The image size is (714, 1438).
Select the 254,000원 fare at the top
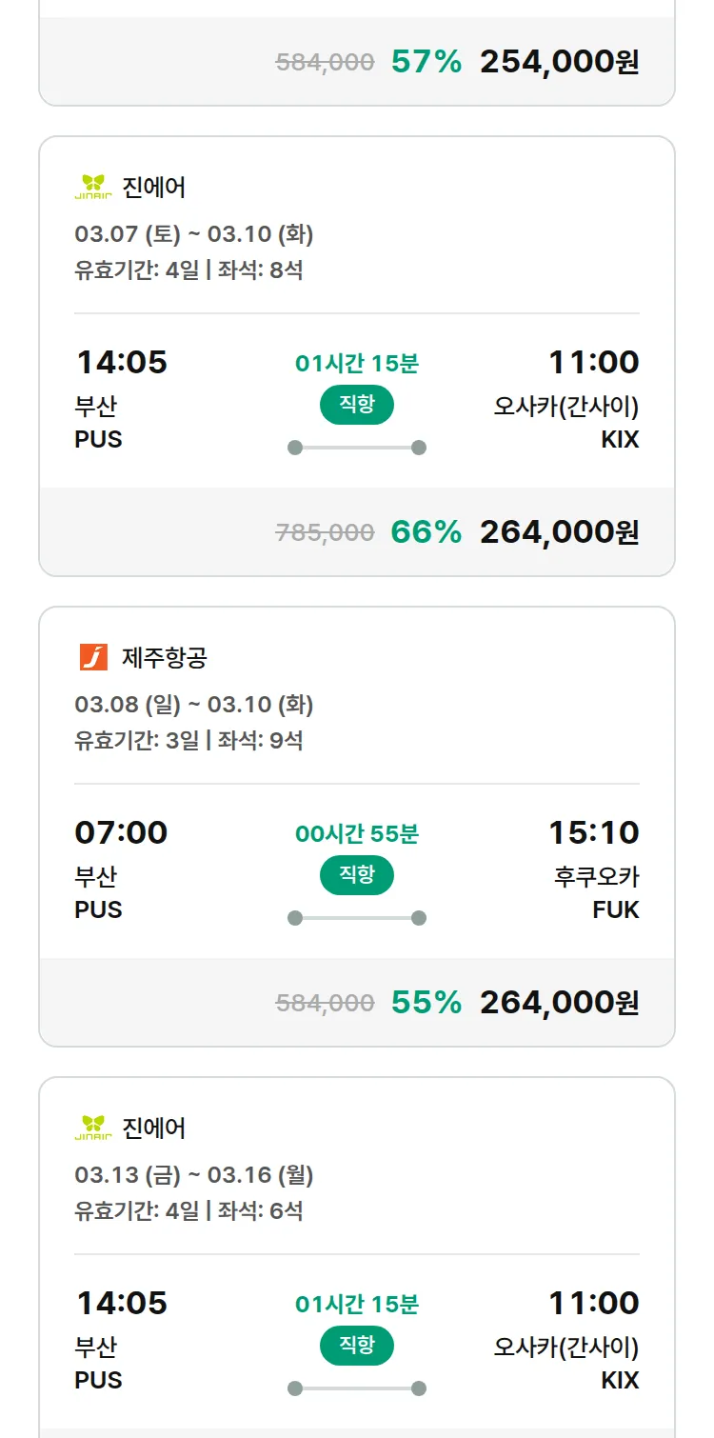pyautogui.click(x=559, y=62)
